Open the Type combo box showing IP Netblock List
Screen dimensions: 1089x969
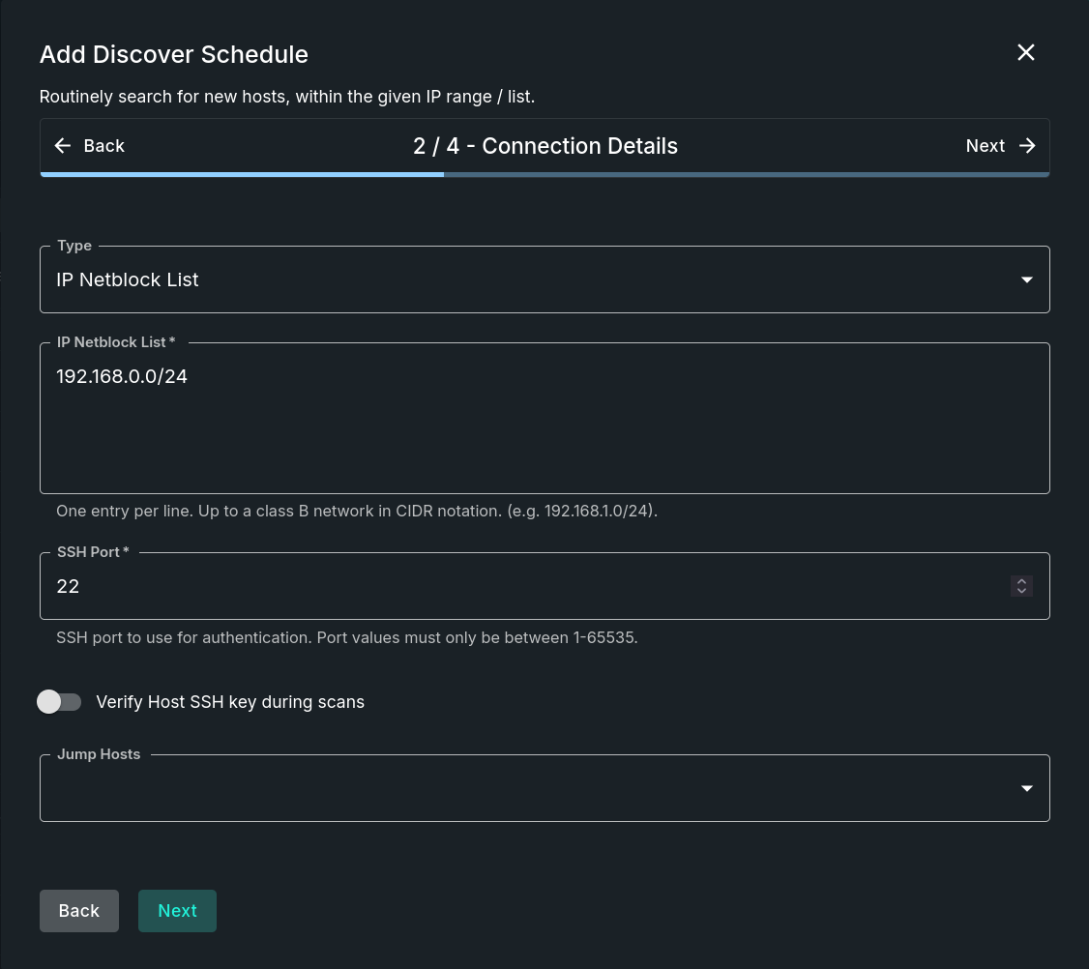pyautogui.click(x=544, y=279)
